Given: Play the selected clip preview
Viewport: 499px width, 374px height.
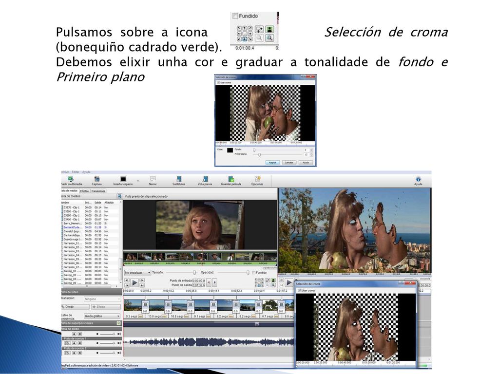Looking at the screenshot, I should click(x=134, y=282).
